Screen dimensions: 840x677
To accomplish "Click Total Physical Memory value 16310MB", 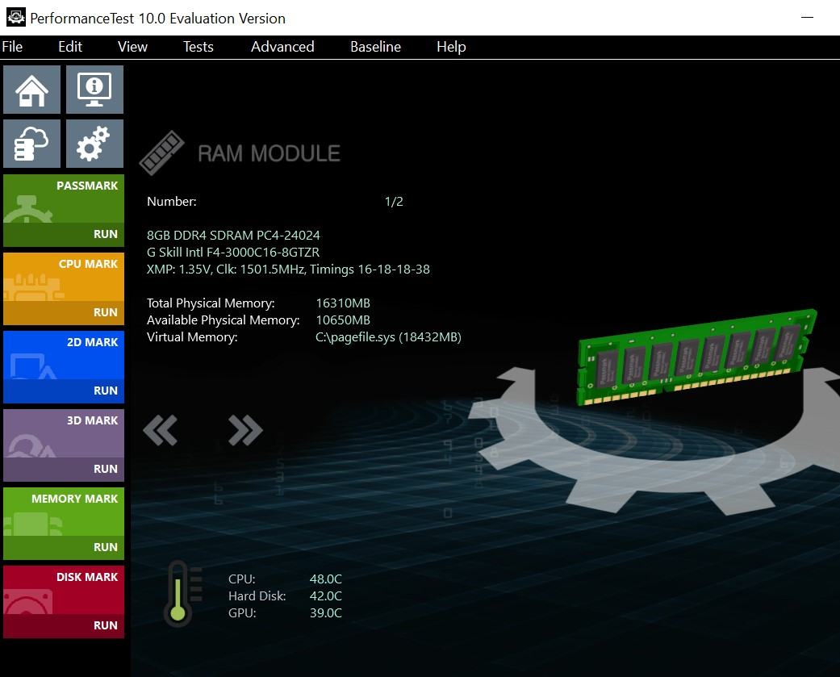I will (x=343, y=303).
